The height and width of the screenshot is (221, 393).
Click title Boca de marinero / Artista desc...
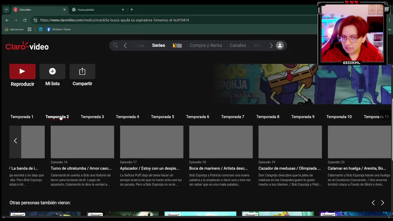219,168
